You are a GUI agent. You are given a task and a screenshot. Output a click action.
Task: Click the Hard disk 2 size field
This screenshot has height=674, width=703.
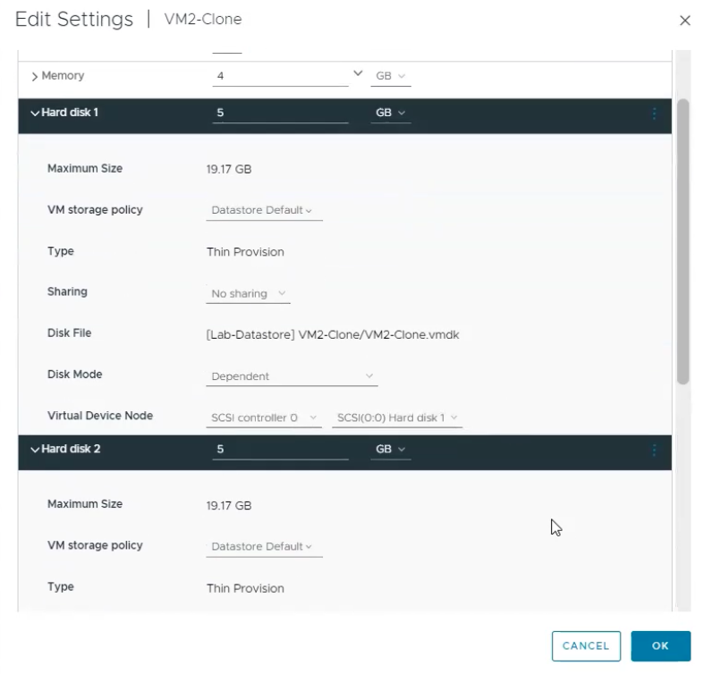pos(279,449)
